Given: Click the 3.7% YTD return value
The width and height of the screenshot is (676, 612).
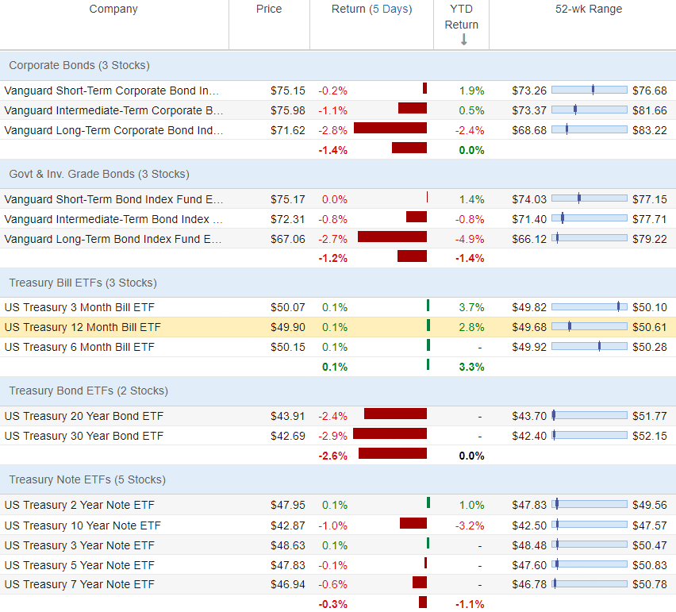Looking at the screenshot, I should [x=471, y=307].
